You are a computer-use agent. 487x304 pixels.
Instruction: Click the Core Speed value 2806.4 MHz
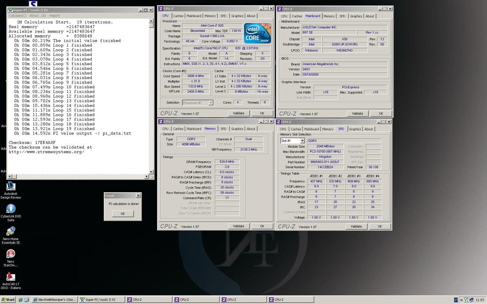(195, 76)
